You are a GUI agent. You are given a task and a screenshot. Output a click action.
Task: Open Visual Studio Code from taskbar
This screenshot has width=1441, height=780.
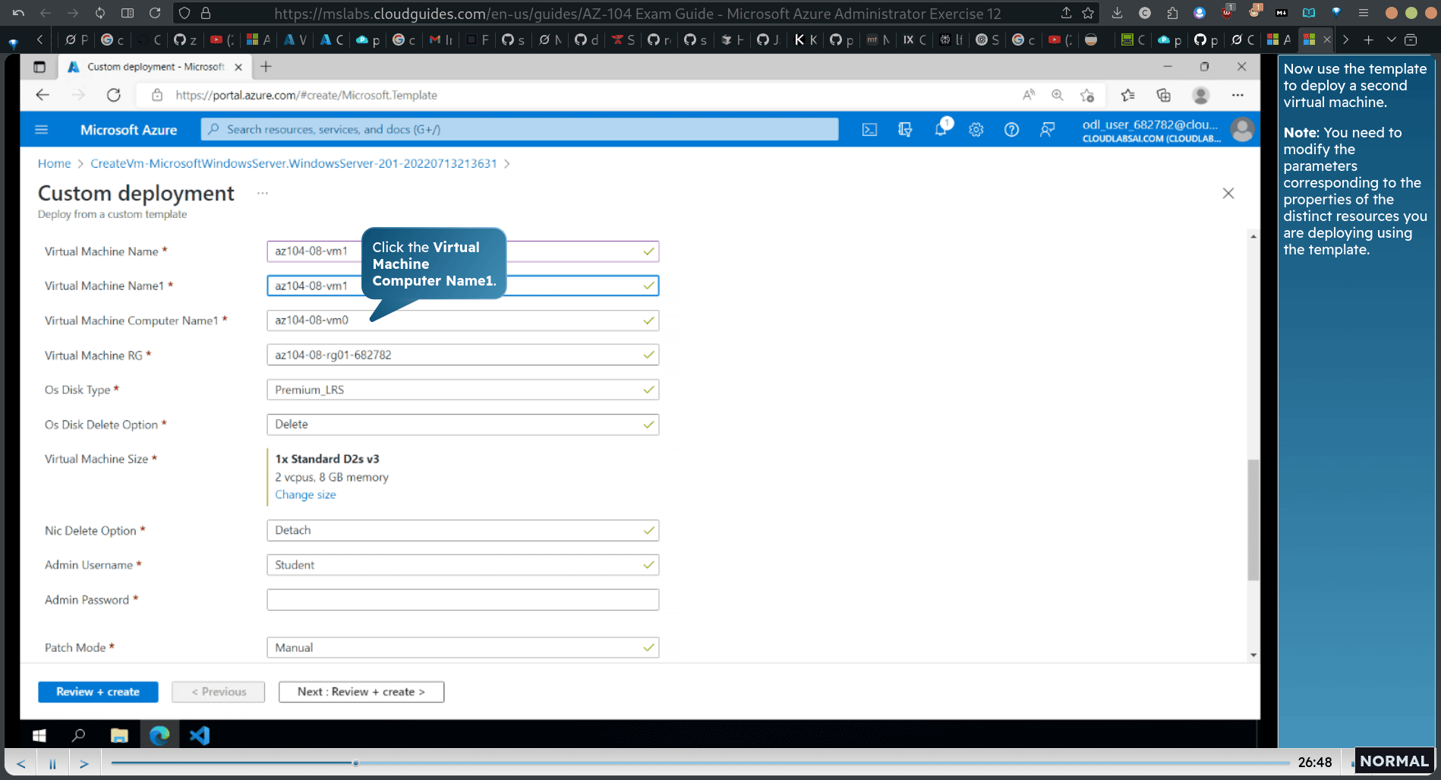click(x=200, y=735)
